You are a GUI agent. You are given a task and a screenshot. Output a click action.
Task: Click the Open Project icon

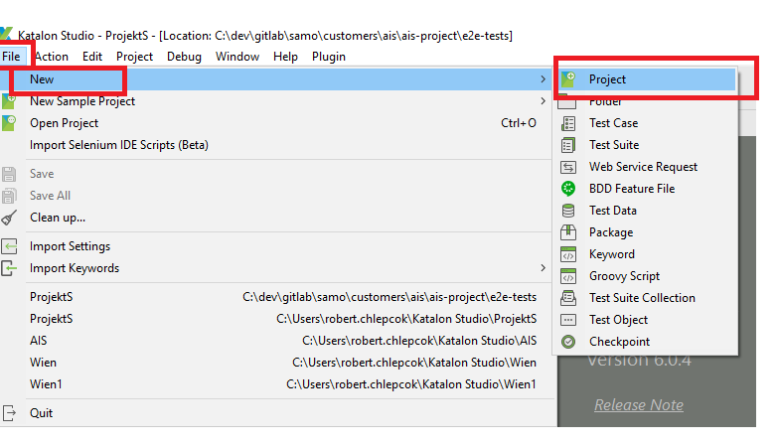point(8,123)
